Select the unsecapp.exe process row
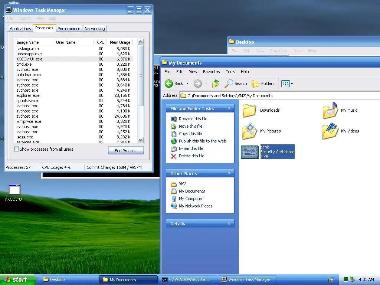 [74, 54]
